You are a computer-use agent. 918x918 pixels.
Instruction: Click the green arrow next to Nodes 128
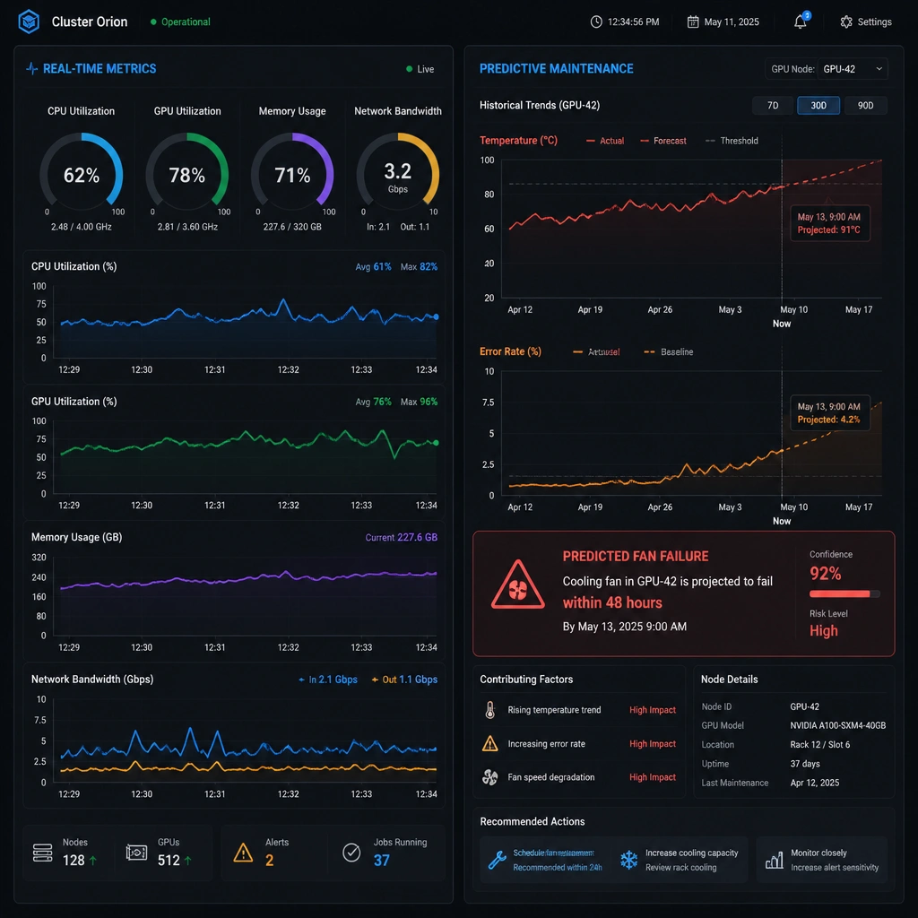click(92, 860)
